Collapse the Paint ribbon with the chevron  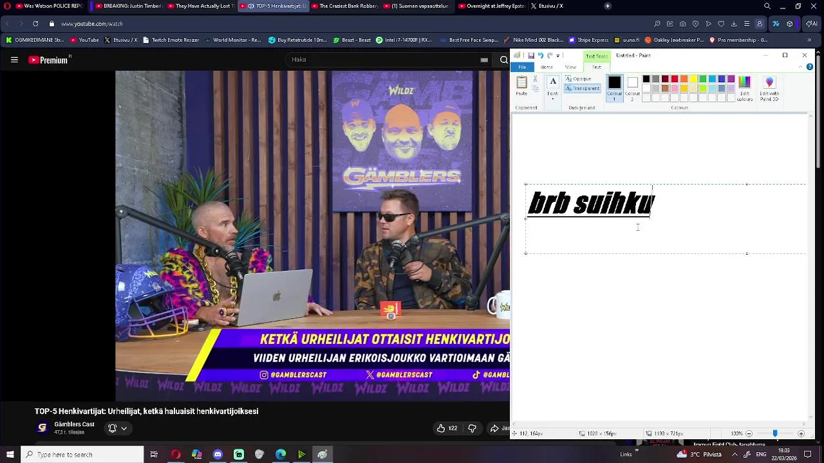pos(801,67)
